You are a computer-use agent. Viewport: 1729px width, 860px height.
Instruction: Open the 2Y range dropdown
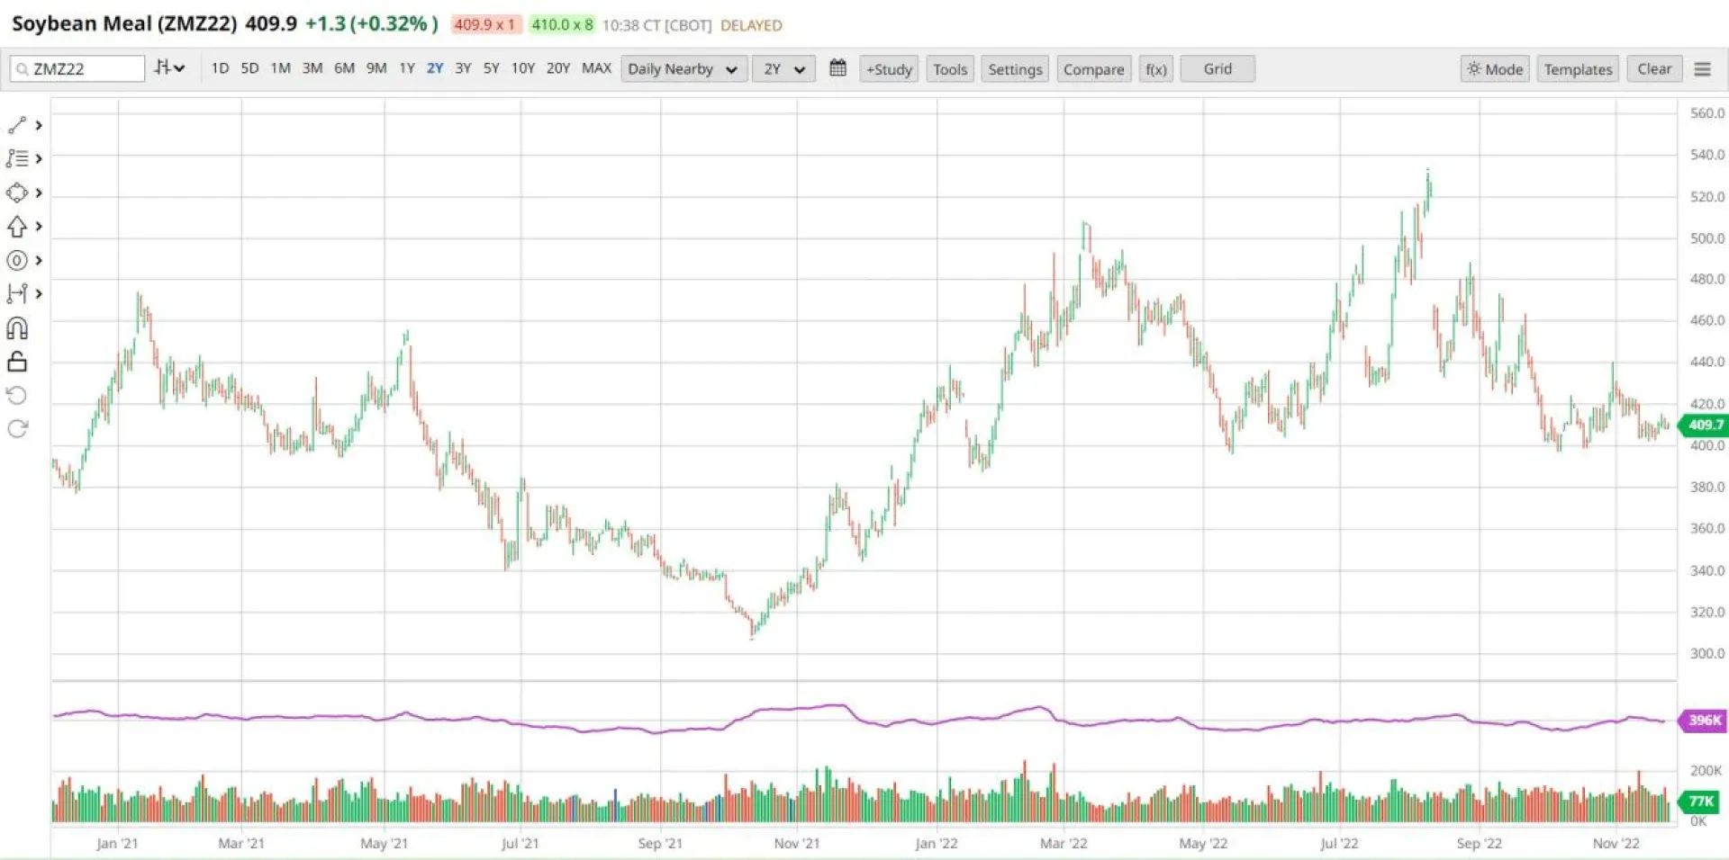(783, 68)
